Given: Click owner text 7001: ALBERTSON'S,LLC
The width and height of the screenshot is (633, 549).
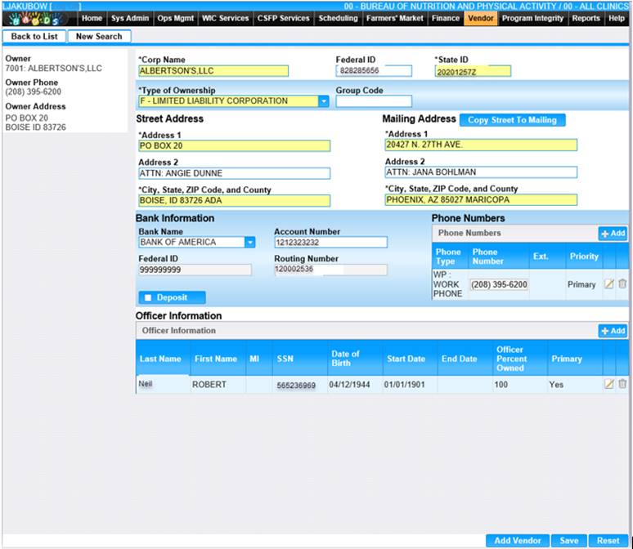Looking at the screenshot, I should 54,68.
